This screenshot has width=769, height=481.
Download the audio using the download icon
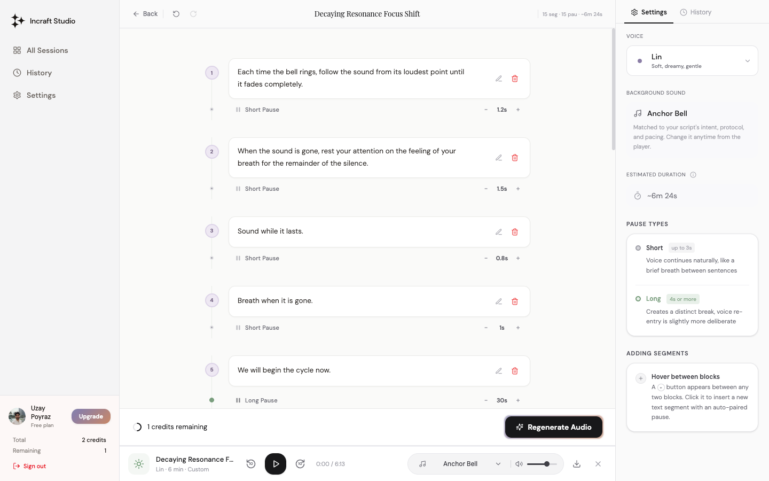tap(577, 464)
